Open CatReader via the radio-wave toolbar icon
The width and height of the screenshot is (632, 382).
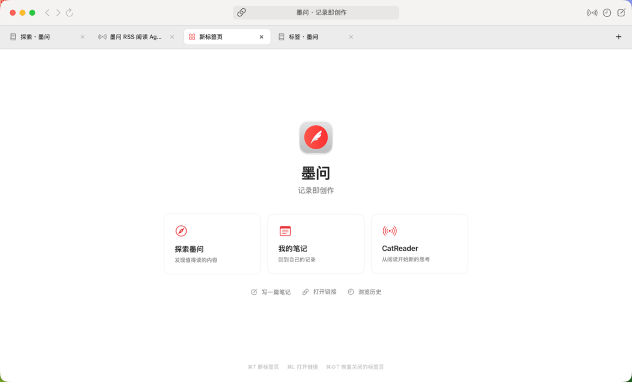click(x=592, y=13)
